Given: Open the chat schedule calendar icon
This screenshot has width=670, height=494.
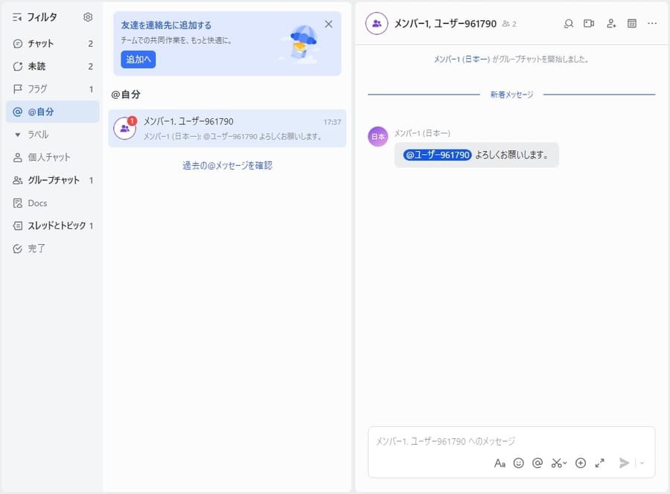Looking at the screenshot, I should (x=631, y=24).
